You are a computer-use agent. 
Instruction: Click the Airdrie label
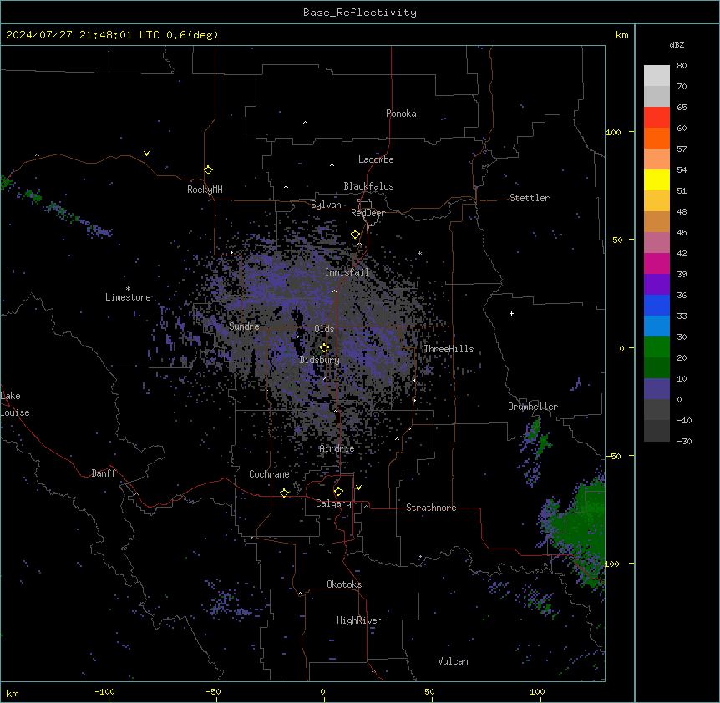pyautogui.click(x=337, y=449)
